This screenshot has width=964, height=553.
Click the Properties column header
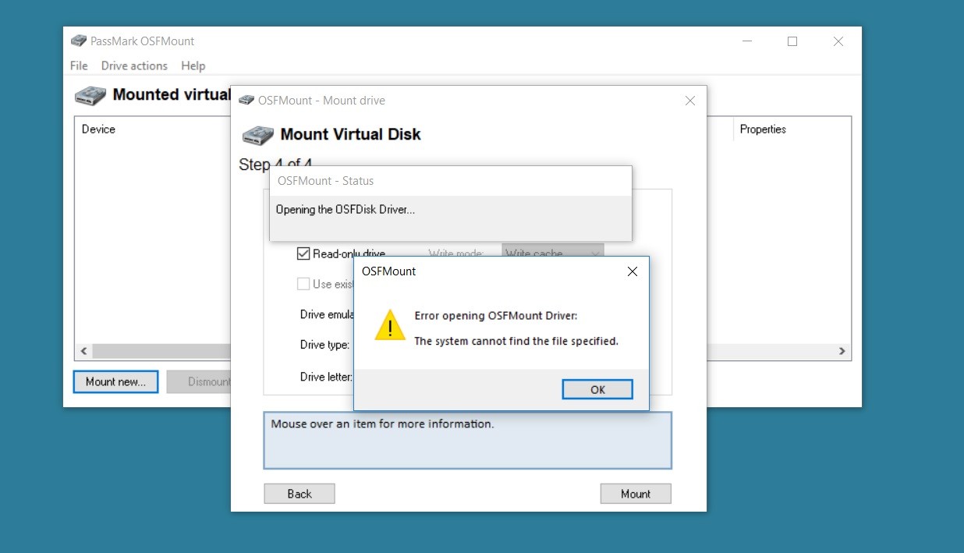pyautogui.click(x=763, y=129)
